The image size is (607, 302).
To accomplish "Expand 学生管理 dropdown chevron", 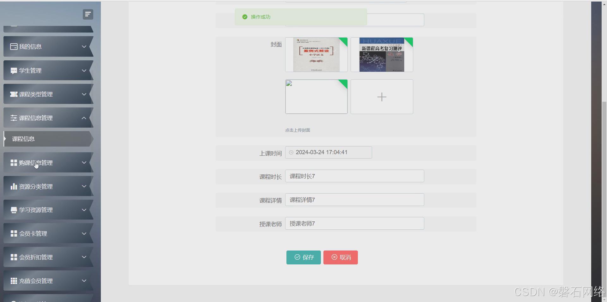I will pos(84,70).
